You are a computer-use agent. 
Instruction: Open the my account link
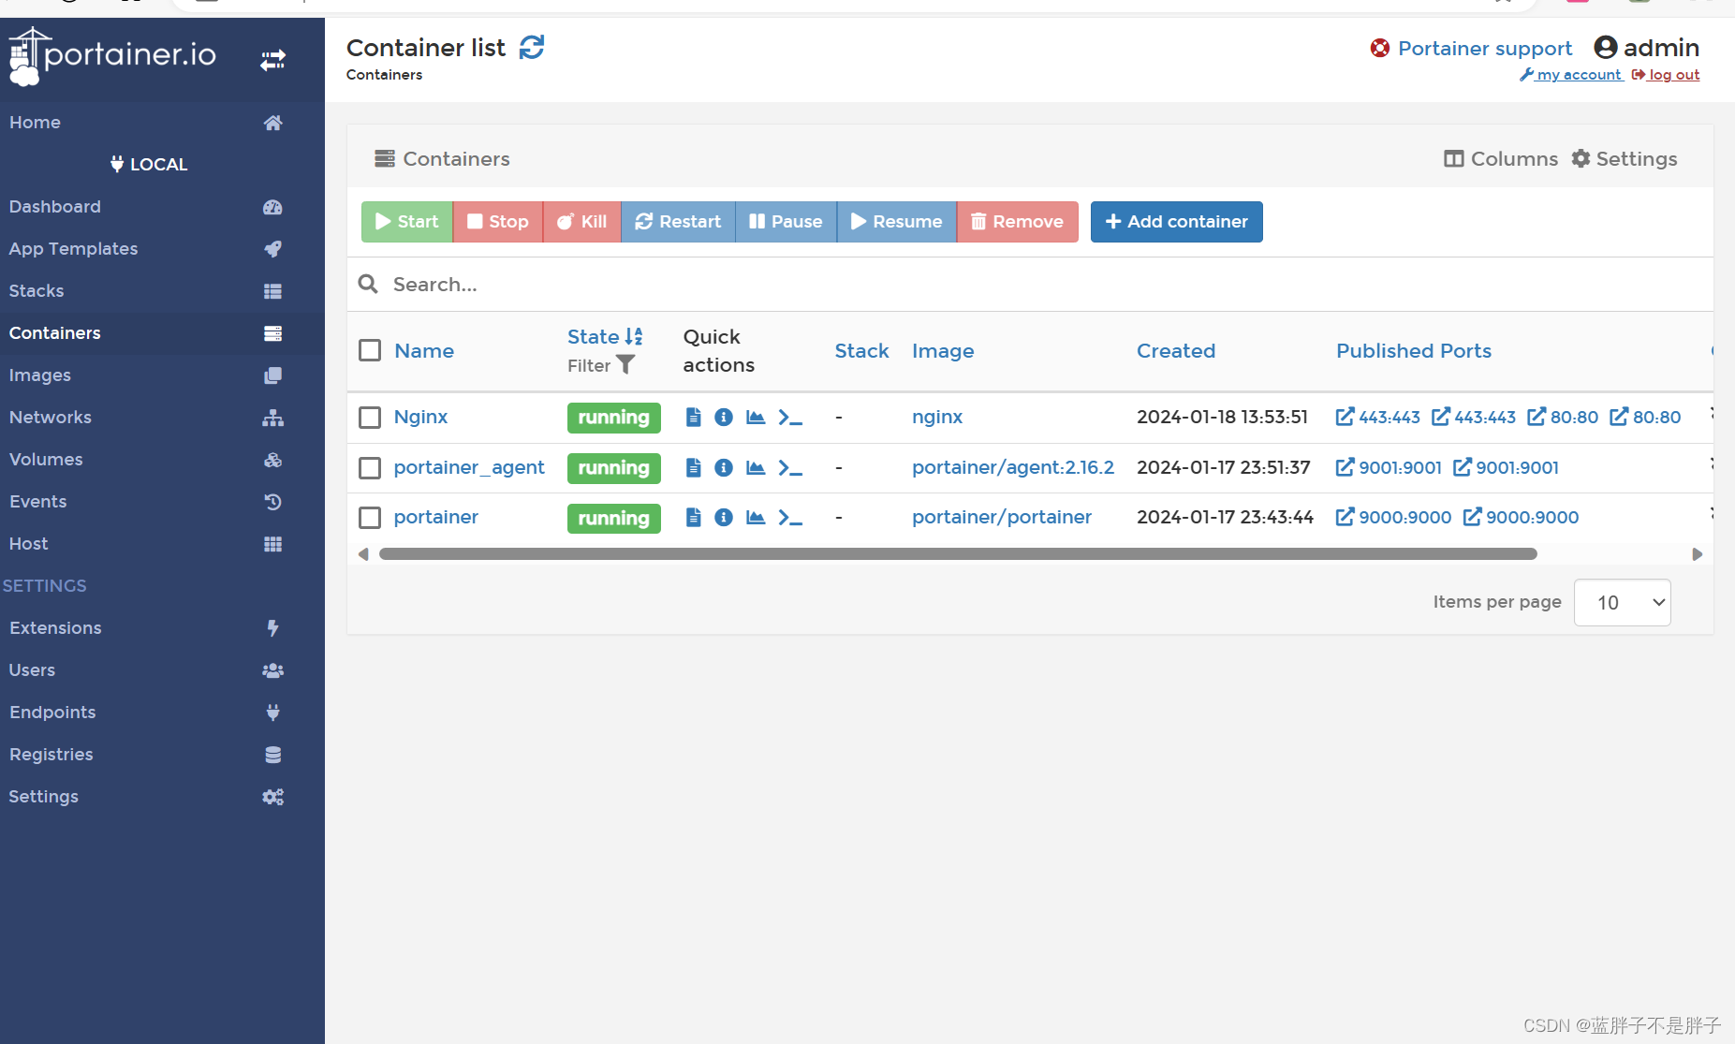1571,75
